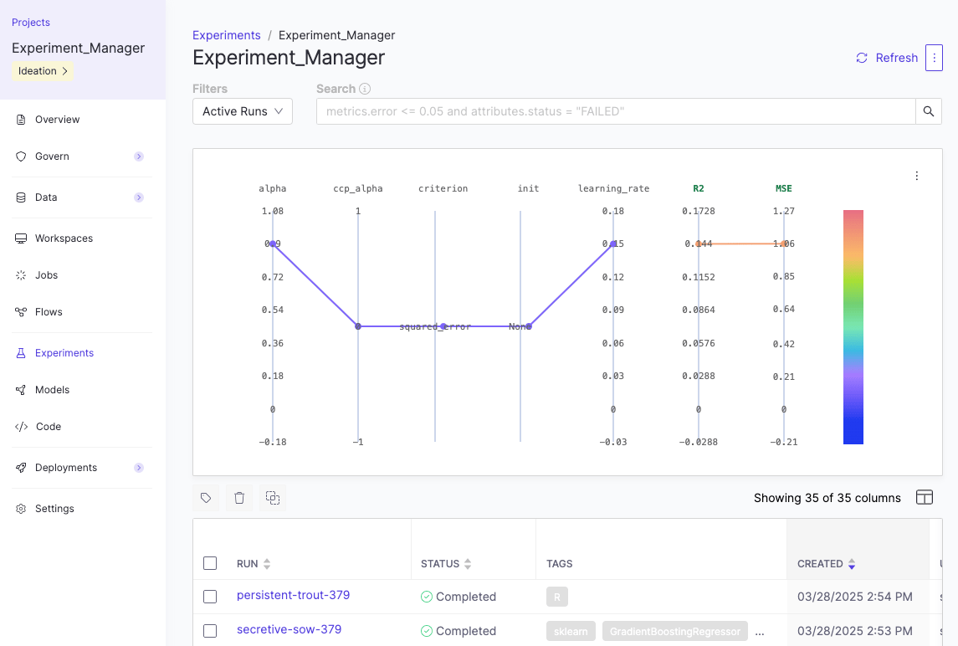The width and height of the screenshot is (958, 646).
Task: Click the R tag on persistent-trout-379
Action: pyautogui.click(x=557, y=597)
